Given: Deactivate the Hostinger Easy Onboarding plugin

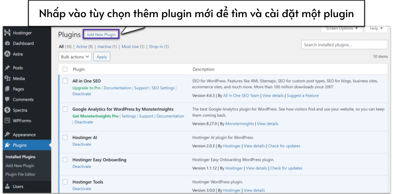Looking at the screenshot, I should click(82, 167).
